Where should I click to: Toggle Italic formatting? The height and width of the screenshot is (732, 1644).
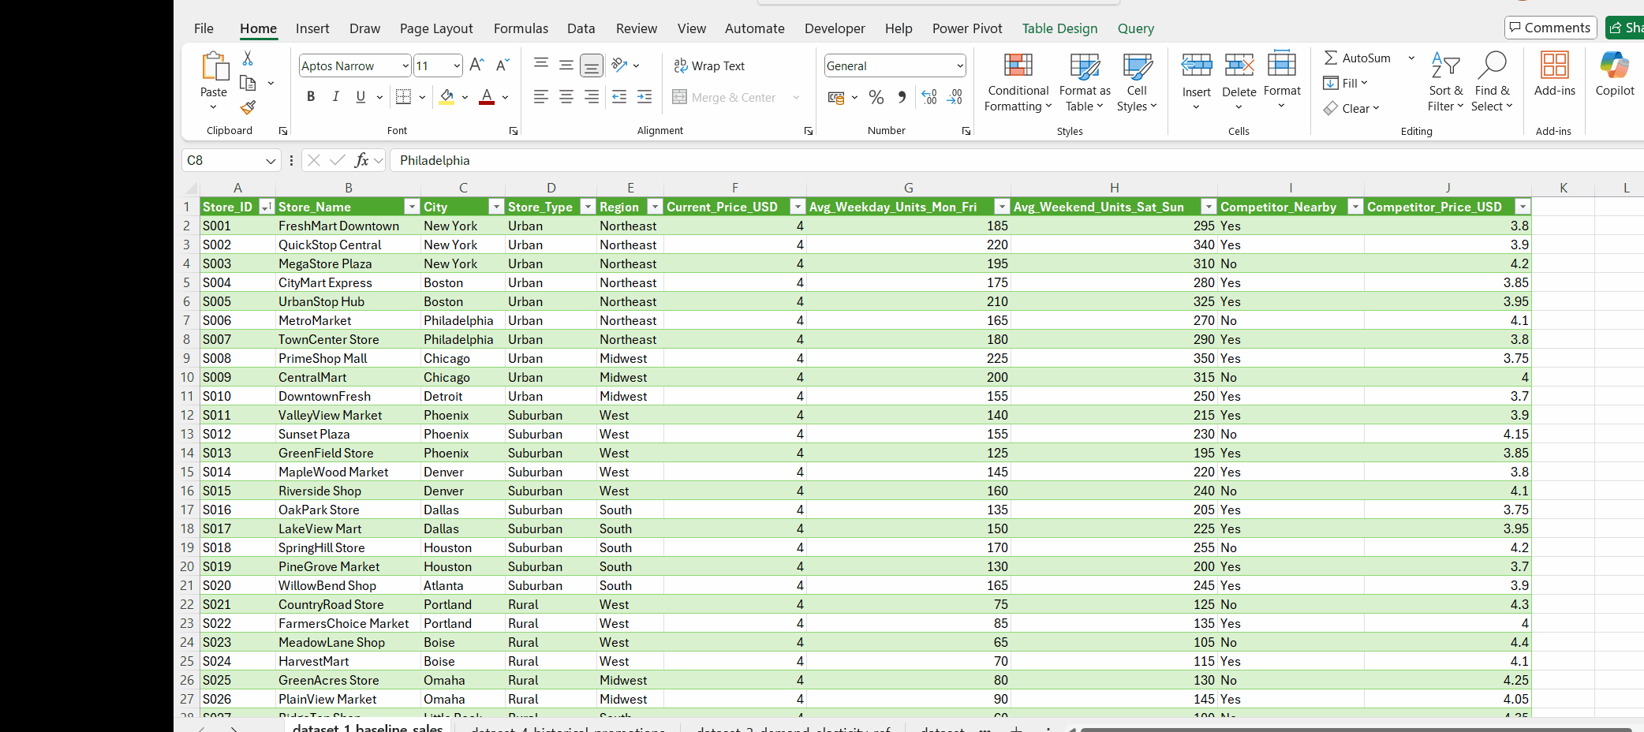coord(336,97)
